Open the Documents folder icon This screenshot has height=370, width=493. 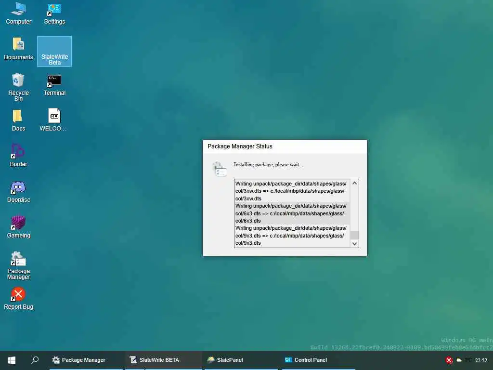[x=19, y=49]
